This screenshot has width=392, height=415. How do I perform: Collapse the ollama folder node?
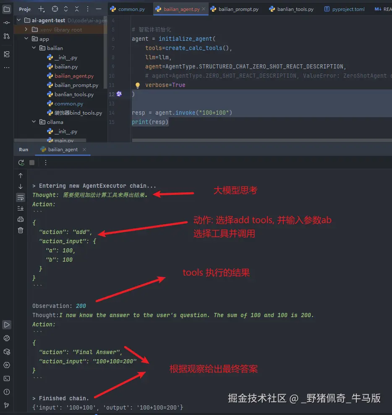pos(34,122)
